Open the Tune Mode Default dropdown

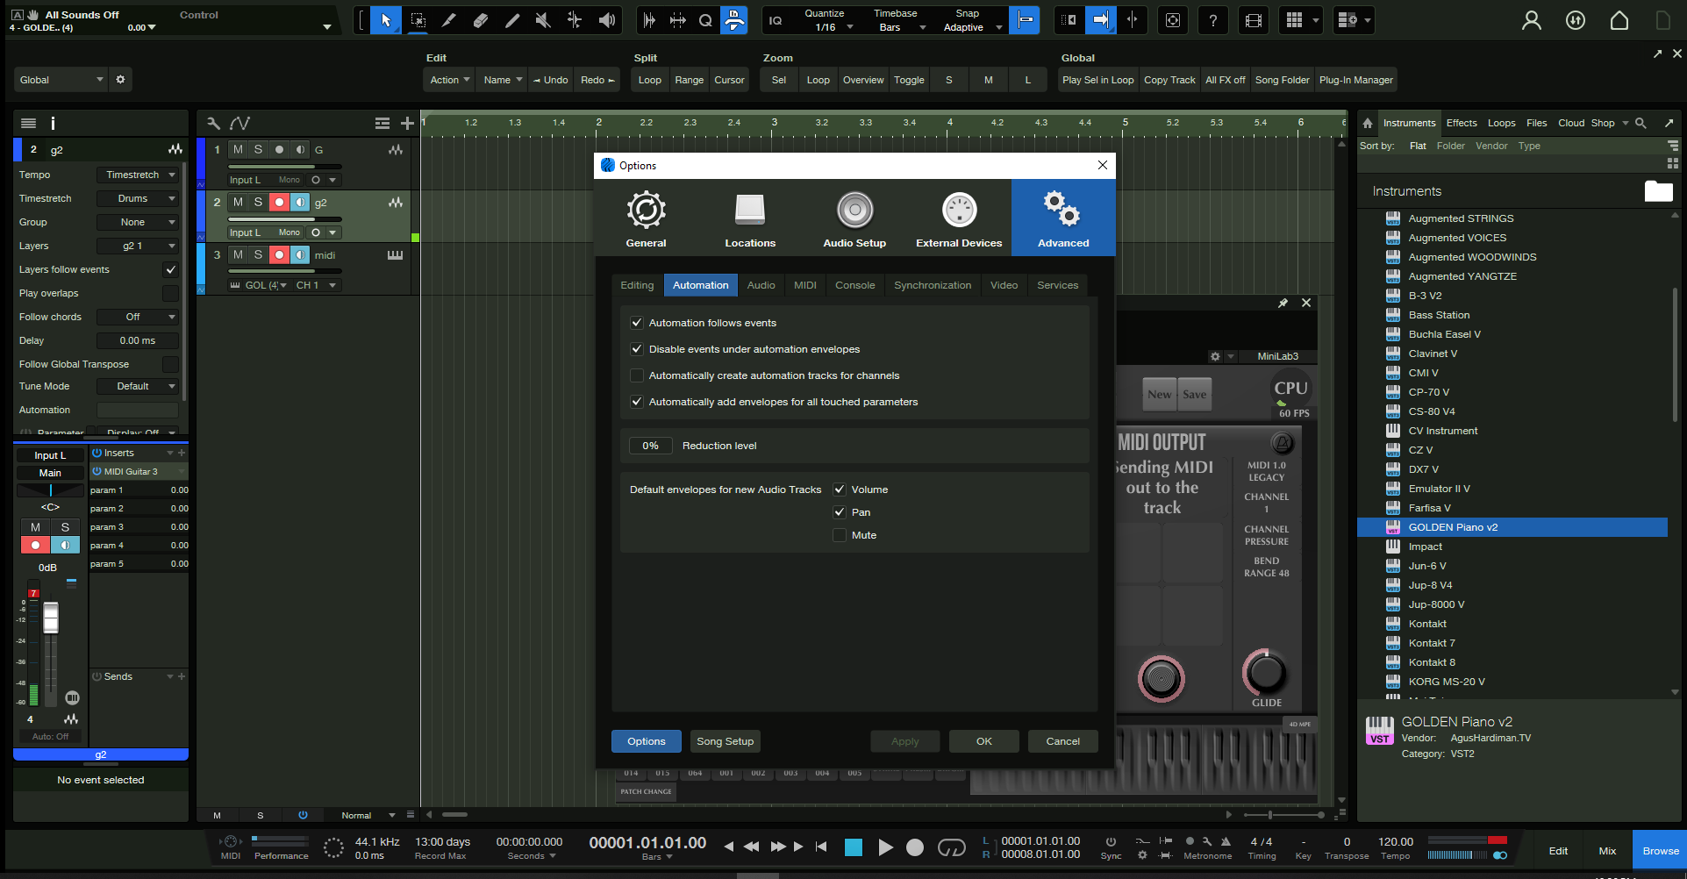pos(137,386)
